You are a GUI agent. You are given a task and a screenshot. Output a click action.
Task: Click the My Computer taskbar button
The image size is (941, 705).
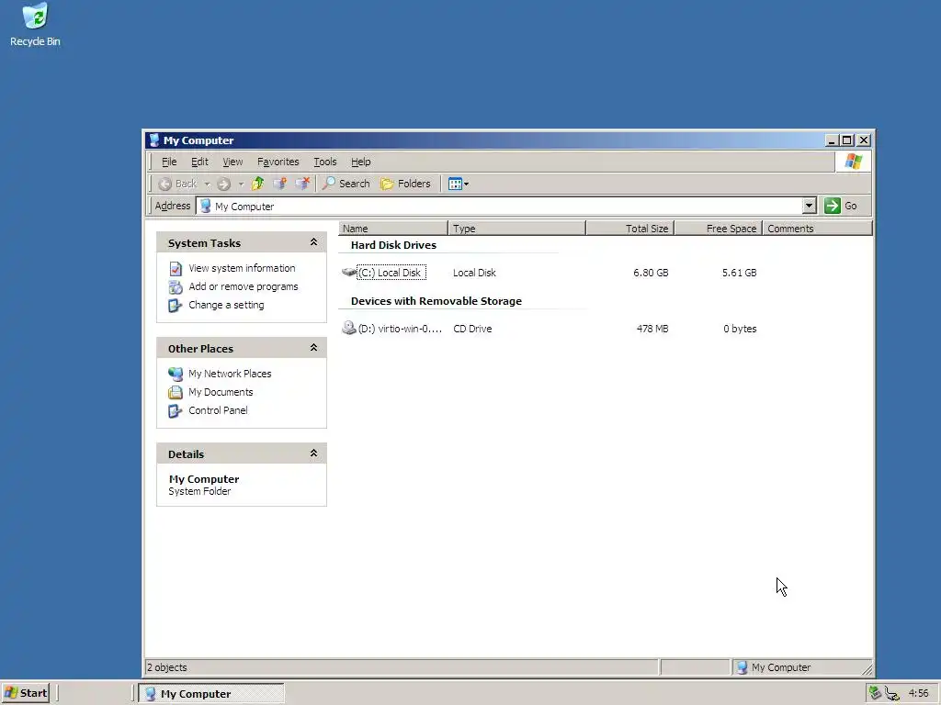211,694
